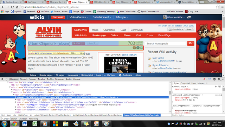Open the Windows Start orb
225x127 pixels.
click(x=4, y=124)
